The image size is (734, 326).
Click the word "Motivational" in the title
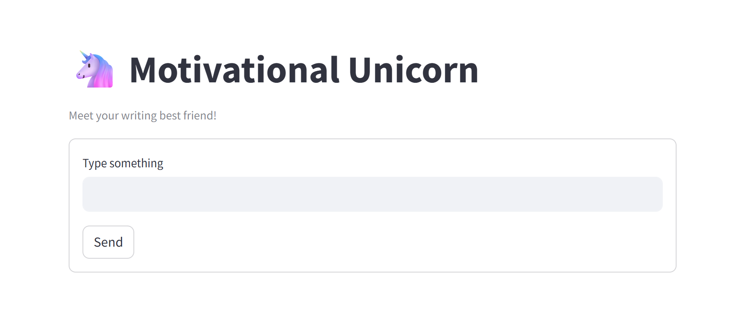(234, 70)
